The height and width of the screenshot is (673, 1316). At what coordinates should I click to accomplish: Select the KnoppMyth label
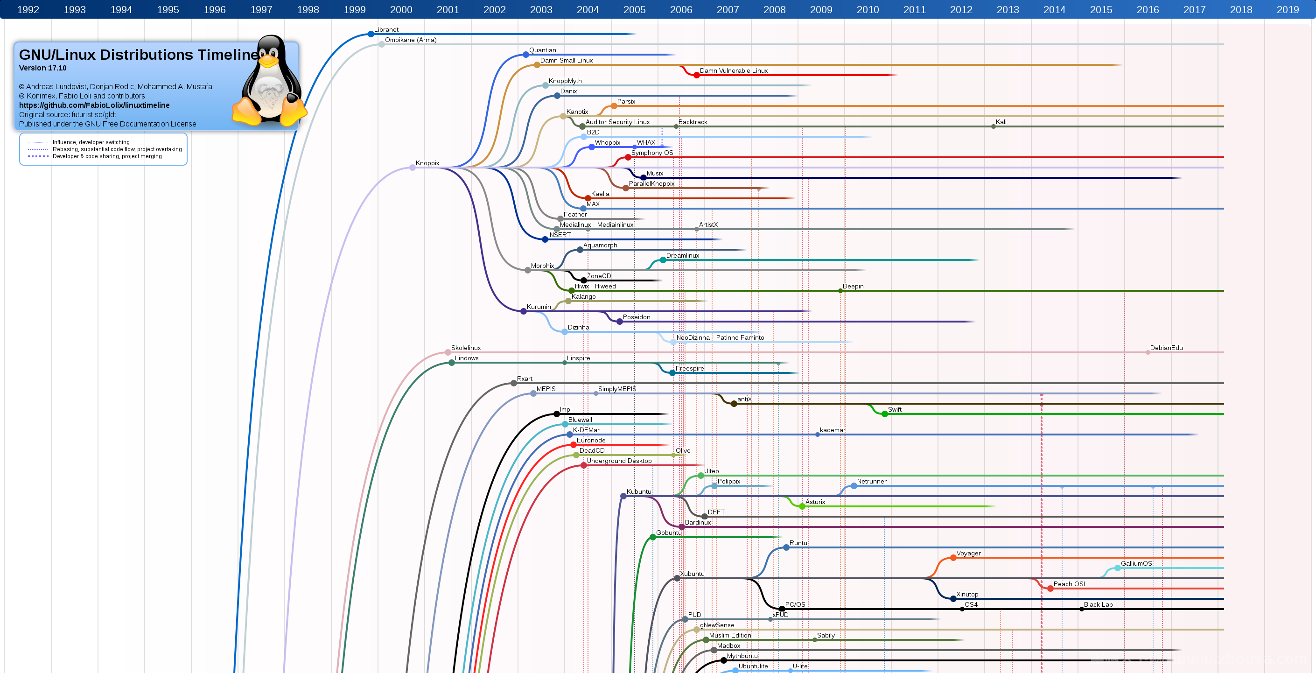point(565,81)
